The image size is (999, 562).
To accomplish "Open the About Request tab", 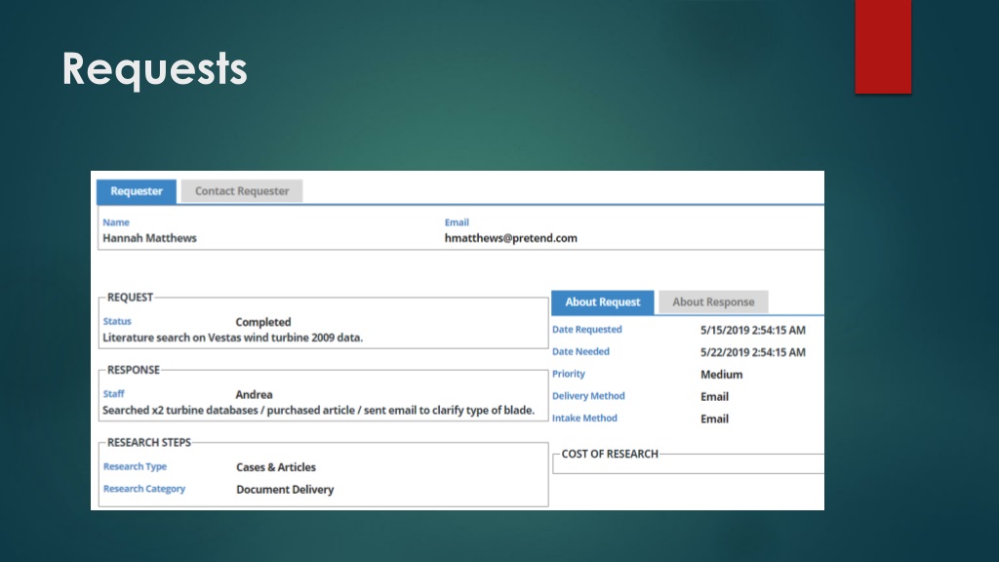I will coord(602,302).
